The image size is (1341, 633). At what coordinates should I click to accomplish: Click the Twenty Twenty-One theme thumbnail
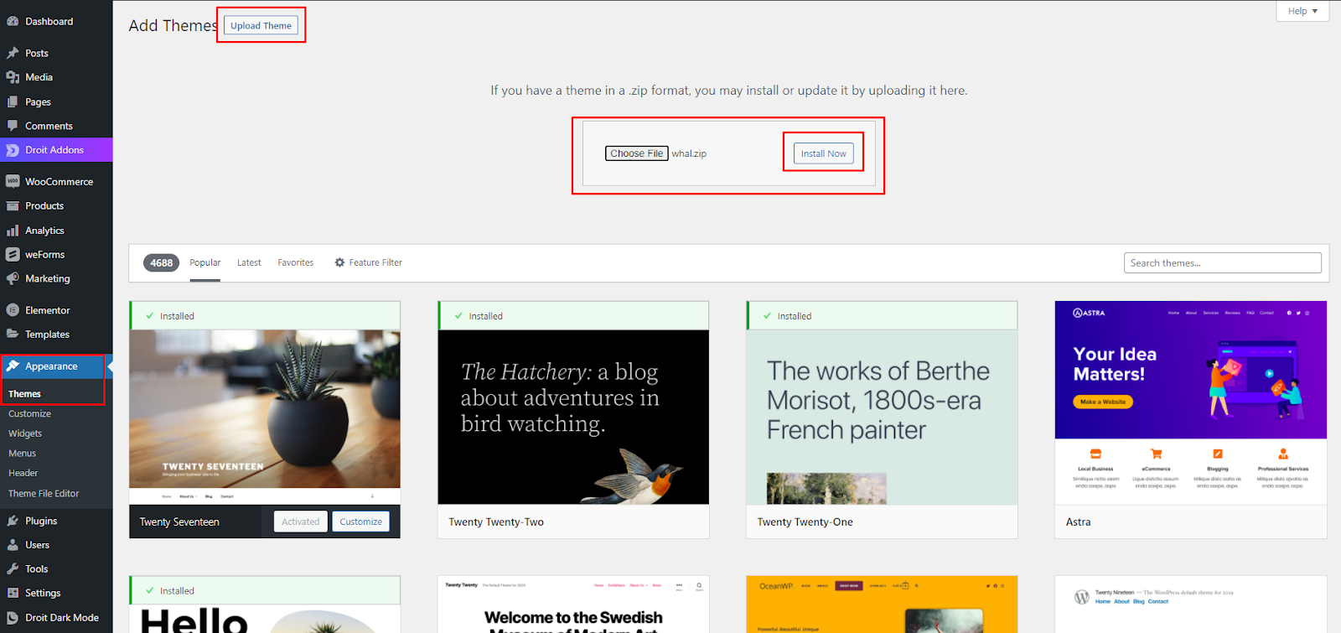(x=882, y=417)
